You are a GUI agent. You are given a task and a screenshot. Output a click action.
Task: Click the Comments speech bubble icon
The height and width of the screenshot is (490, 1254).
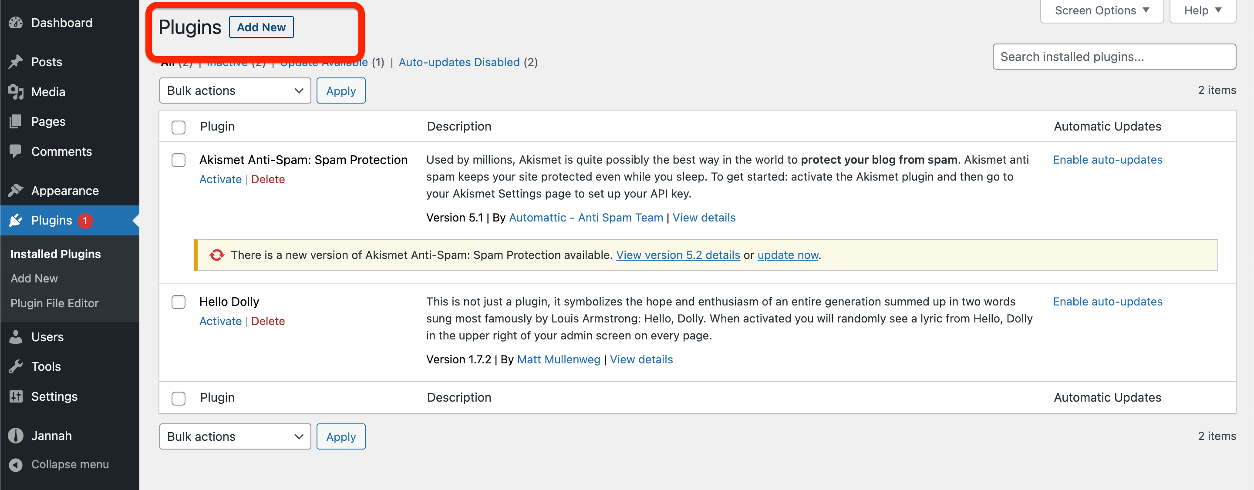(x=16, y=151)
